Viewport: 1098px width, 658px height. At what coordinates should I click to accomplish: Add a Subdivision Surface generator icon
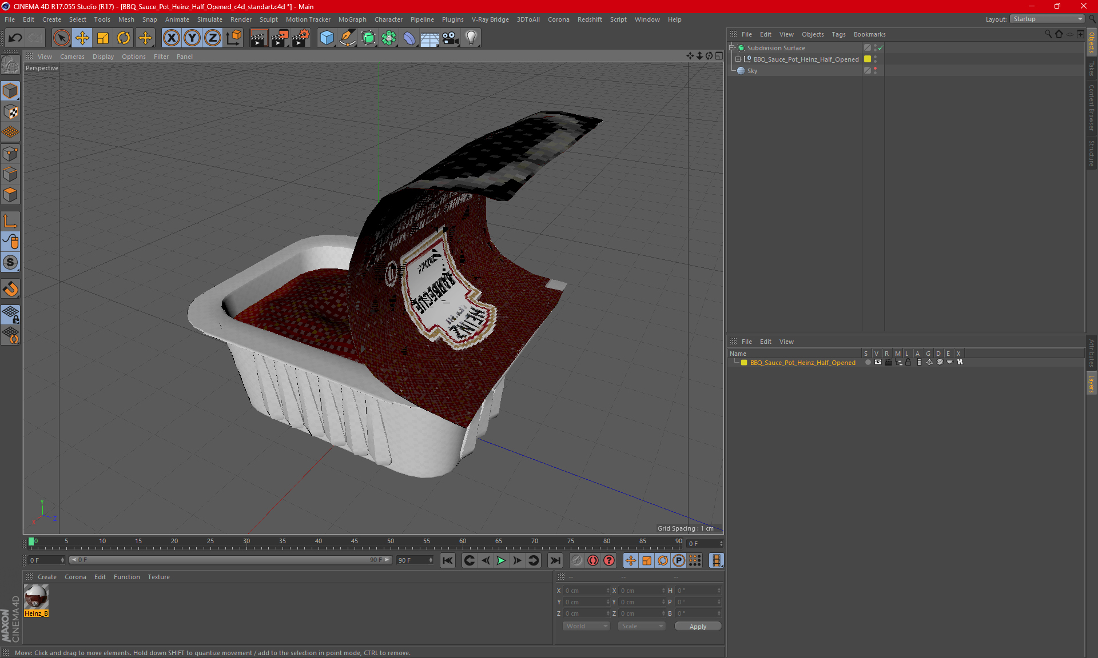tap(368, 38)
